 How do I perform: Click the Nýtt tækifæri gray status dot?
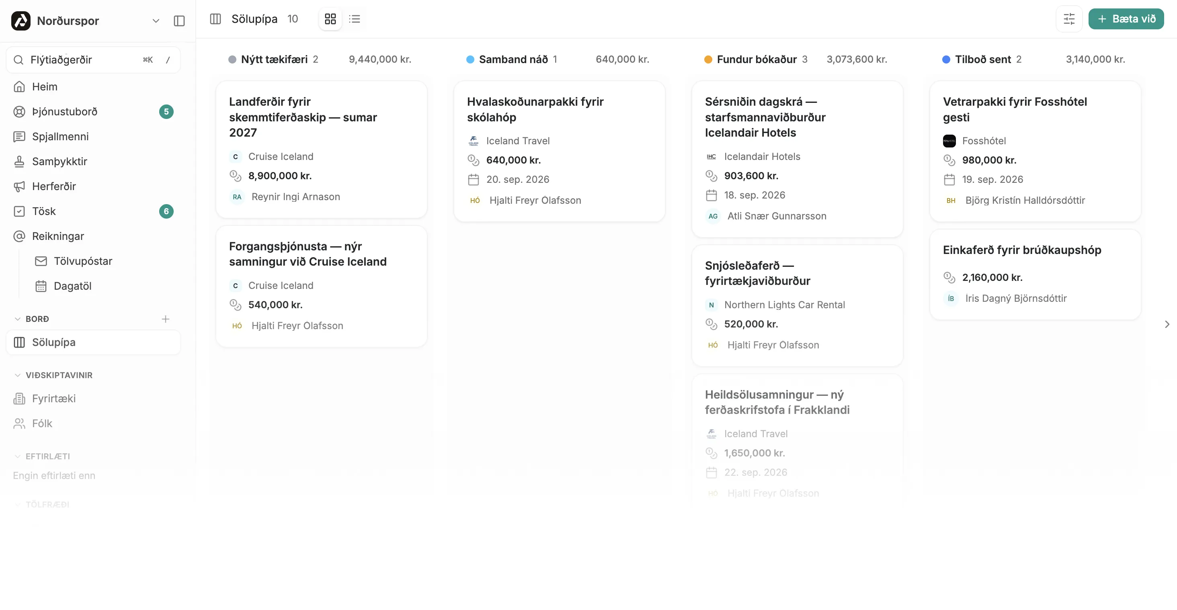pyautogui.click(x=232, y=59)
